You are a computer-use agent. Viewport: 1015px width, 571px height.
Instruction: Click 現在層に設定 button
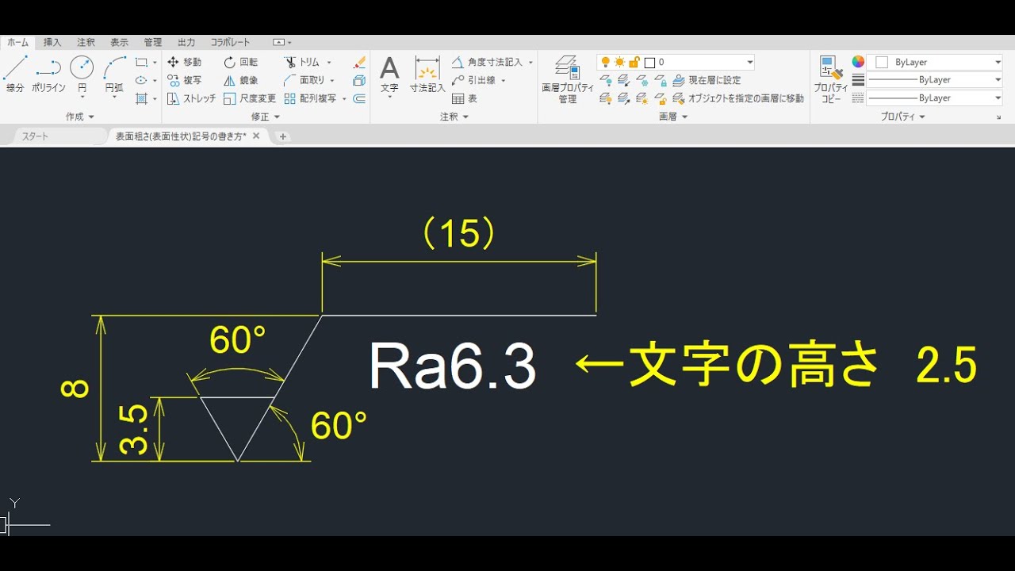tap(707, 80)
